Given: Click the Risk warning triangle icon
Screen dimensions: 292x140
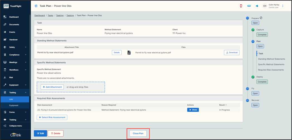Looking at the screenshot, I should coord(5,77).
